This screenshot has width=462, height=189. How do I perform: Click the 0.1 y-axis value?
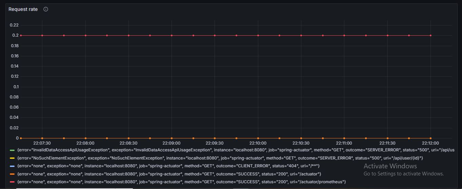16,87
